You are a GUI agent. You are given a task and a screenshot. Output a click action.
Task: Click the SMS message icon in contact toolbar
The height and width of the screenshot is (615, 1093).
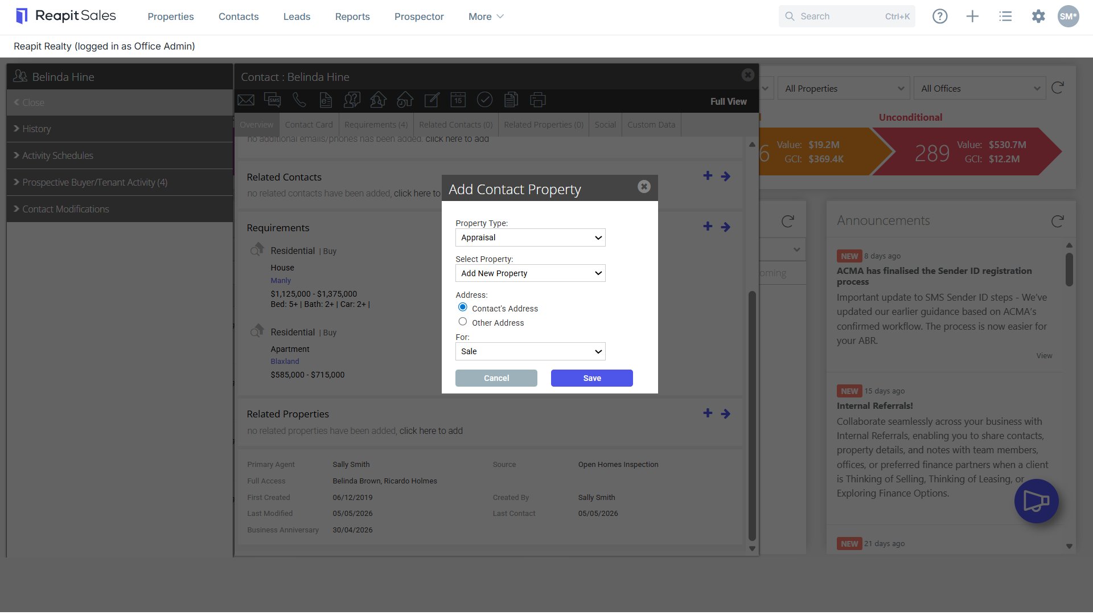272,100
